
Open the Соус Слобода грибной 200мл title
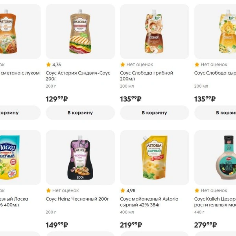click(x=147, y=76)
